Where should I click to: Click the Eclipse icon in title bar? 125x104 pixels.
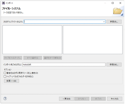click(x=3, y=3)
